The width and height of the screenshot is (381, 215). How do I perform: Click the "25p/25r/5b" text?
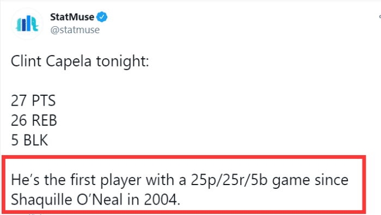[229, 181]
